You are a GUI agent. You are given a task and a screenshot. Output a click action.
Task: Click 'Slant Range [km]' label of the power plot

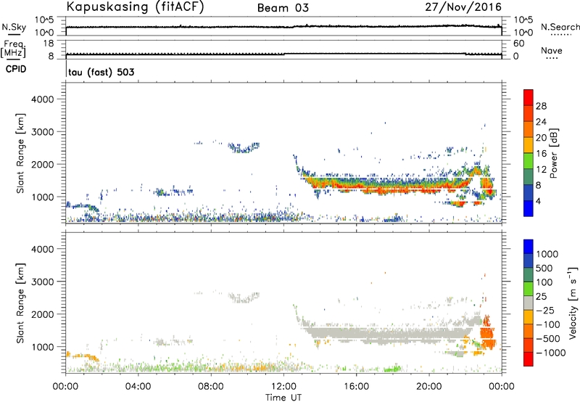point(20,153)
